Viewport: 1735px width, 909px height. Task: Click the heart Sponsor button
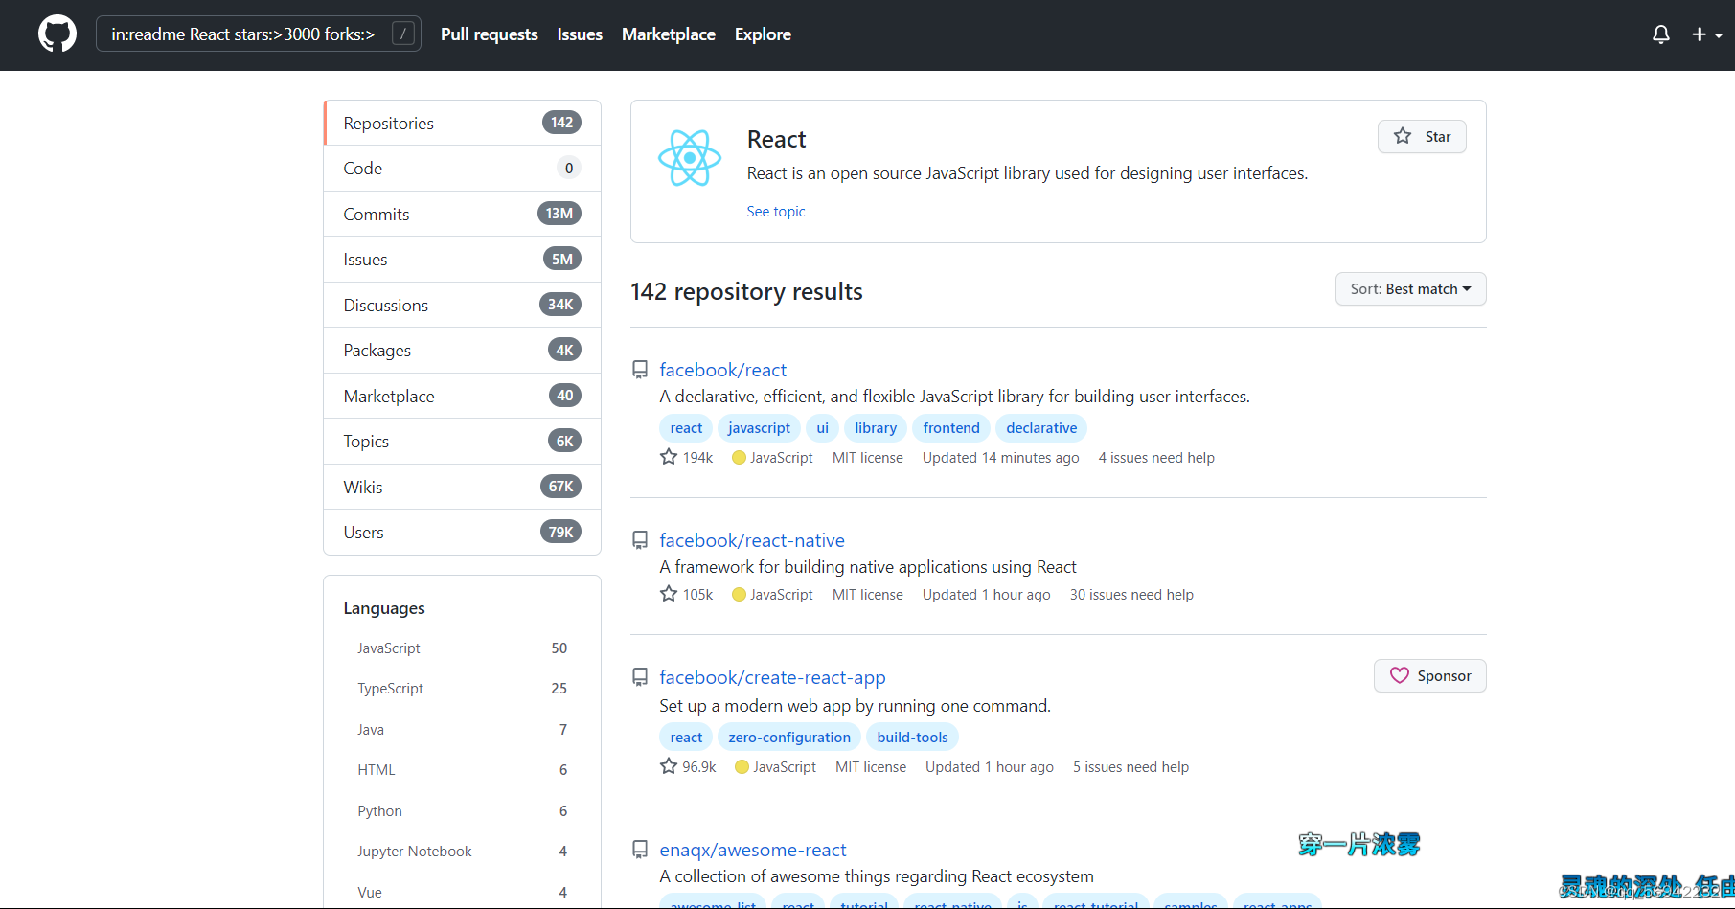pos(1429,675)
